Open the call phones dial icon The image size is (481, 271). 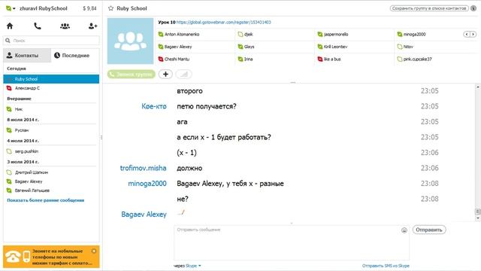pyautogui.click(x=38, y=26)
